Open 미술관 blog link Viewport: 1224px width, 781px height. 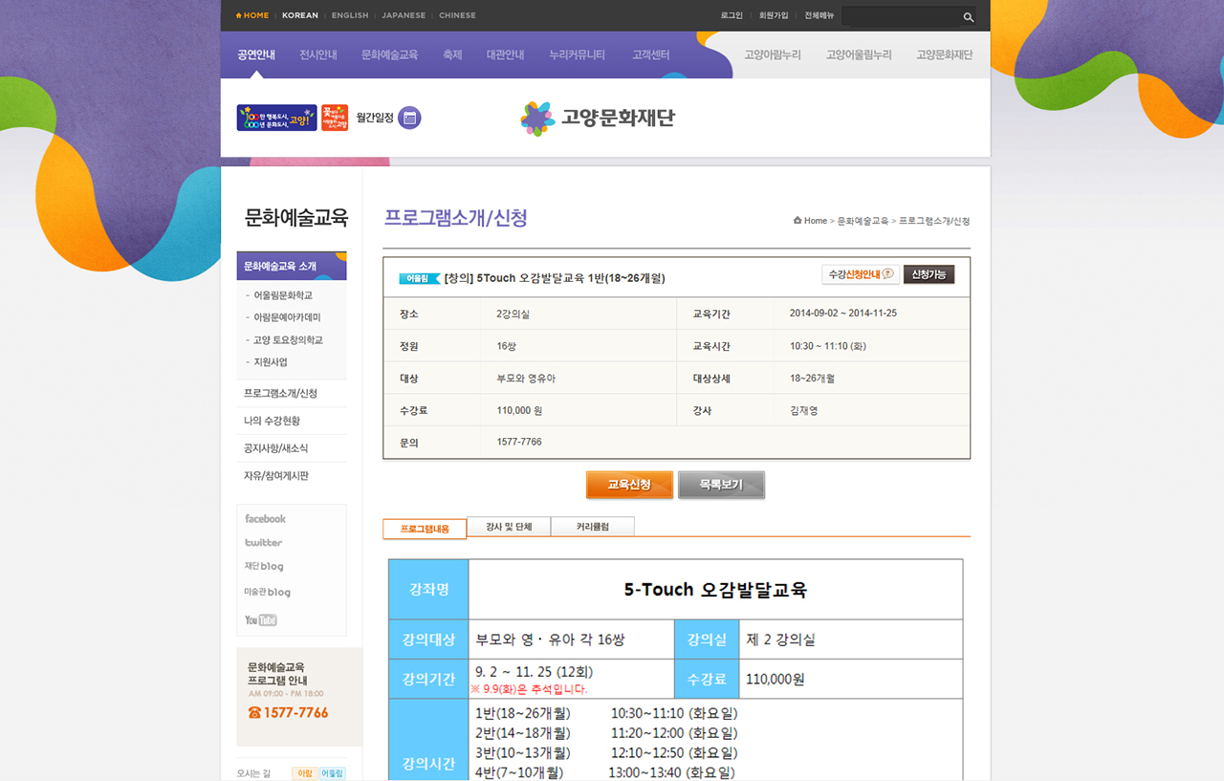coord(268,593)
